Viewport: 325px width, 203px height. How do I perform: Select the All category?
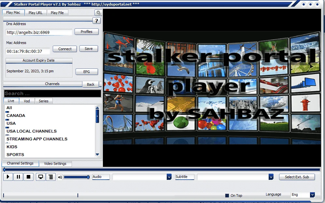pos(9,108)
